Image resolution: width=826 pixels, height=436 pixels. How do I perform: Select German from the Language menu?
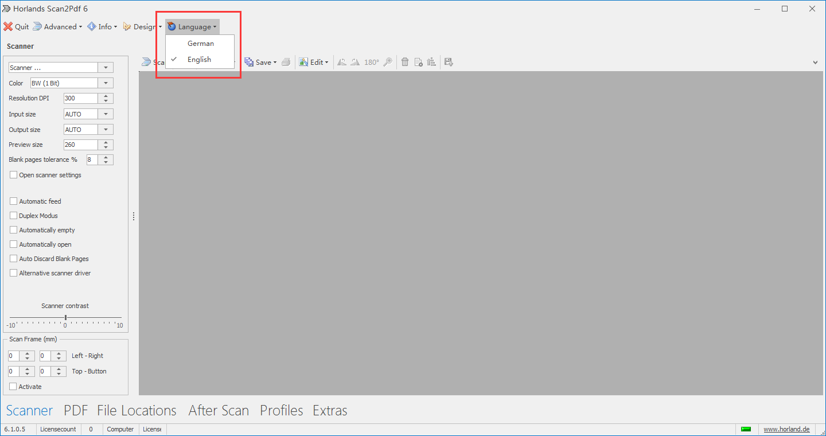tap(200, 43)
